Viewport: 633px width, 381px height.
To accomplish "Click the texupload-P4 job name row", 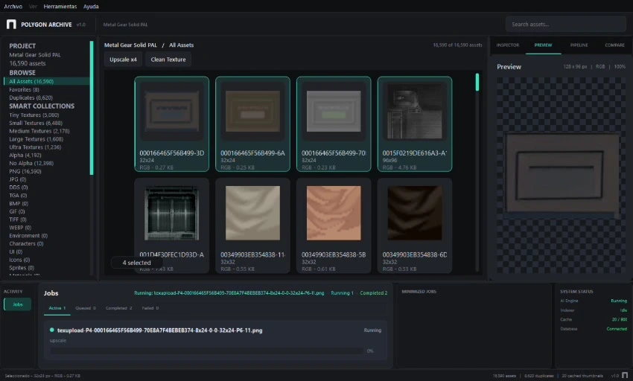I will (x=160, y=330).
